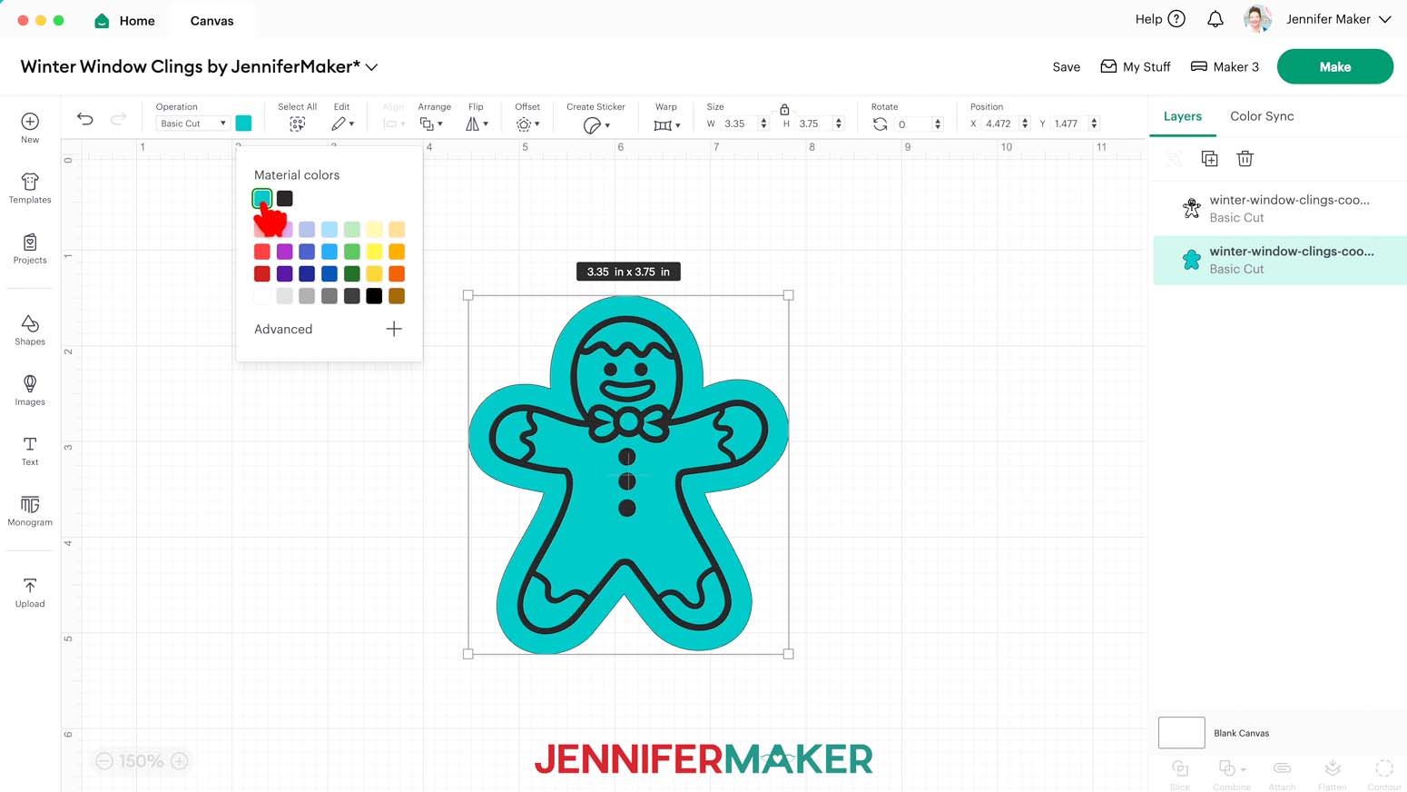Viewport: 1407px width, 792px height.
Task: Click the Flatten tool
Action: pos(1332,774)
